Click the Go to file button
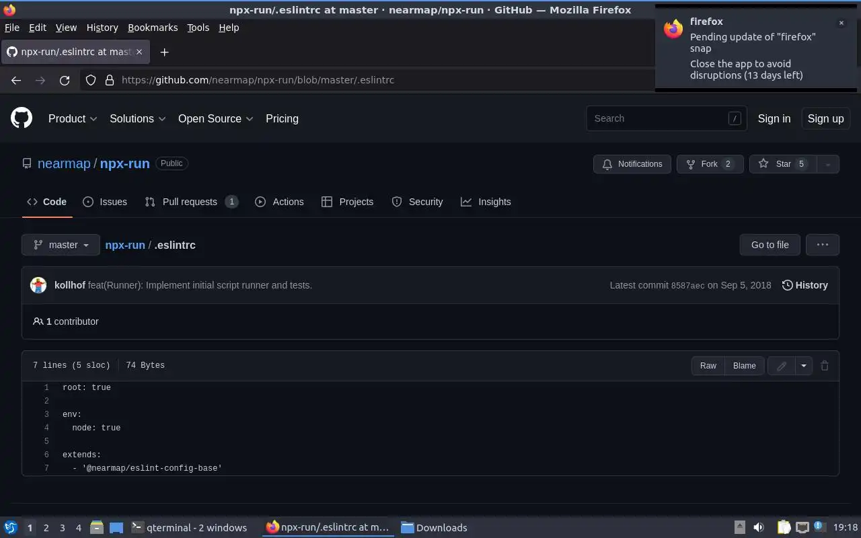861x538 pixels. [x=770, y=245]
